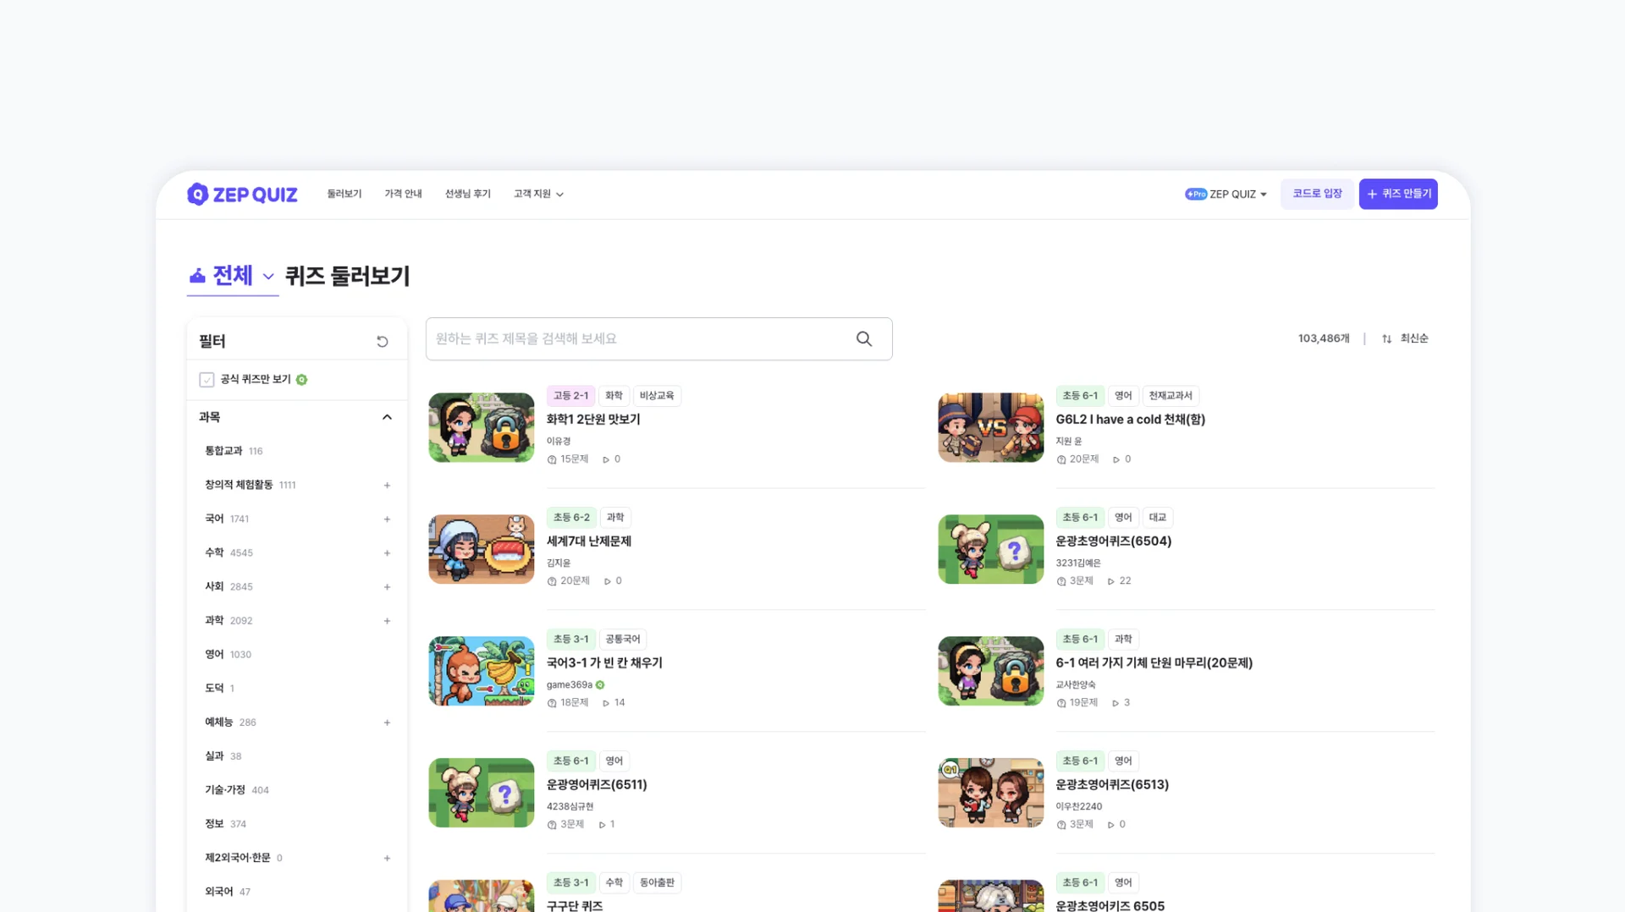
Task: Expand the 수학 subject filter
Action: click(387, 553)
